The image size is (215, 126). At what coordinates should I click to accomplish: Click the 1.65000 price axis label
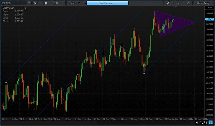(209, 45)
